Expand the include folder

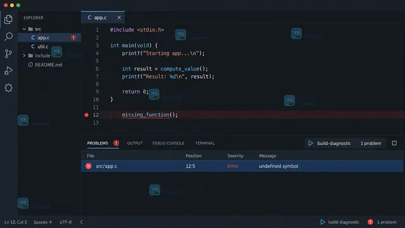(24, 56)
